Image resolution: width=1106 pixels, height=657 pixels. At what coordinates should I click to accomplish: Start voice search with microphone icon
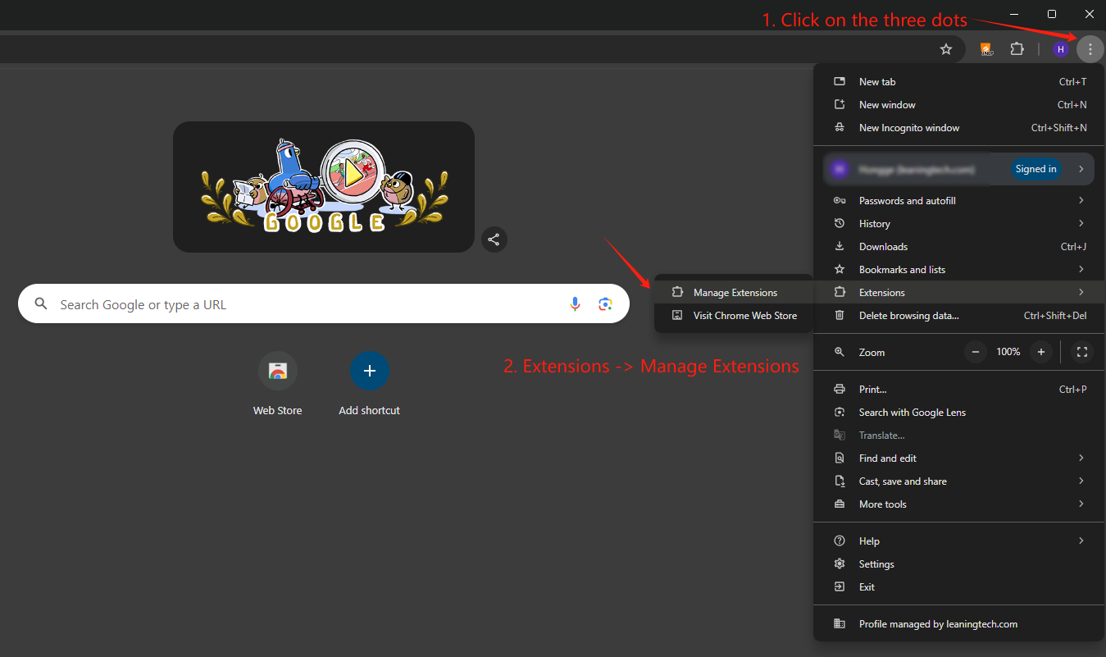point(575,304)
